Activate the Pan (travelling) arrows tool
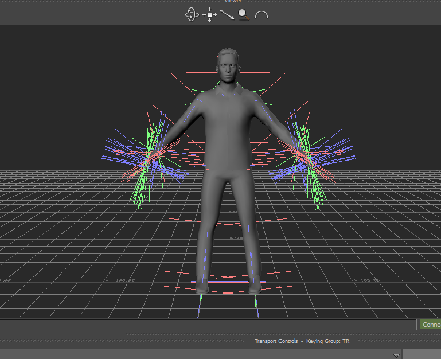This screenshot has height=359, width=441. (x=209, y=15)
